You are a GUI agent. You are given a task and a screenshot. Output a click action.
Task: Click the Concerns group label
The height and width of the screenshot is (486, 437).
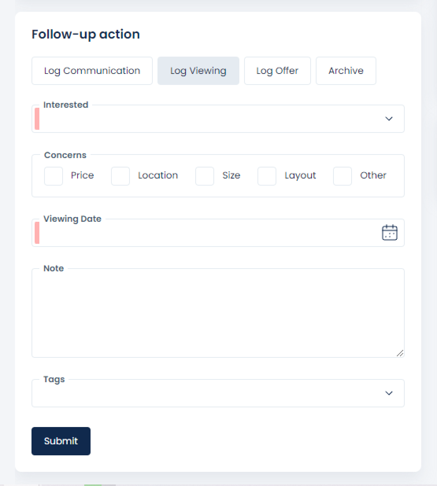[65, 155]
